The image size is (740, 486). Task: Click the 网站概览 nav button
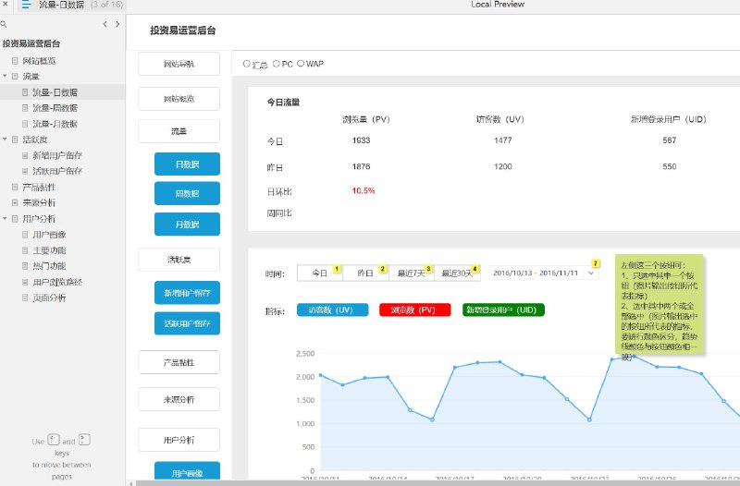[179, 99]
